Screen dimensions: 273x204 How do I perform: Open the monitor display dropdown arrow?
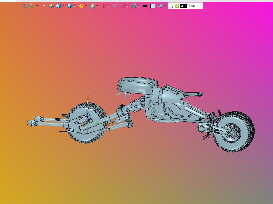click(139, 6)
